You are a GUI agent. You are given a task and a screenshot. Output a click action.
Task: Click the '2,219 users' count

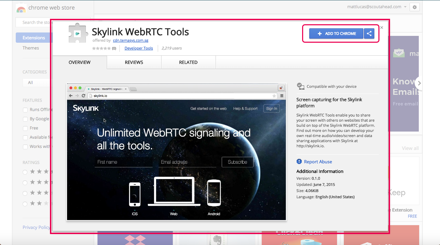pyautogui.click(x=171, y=48)
